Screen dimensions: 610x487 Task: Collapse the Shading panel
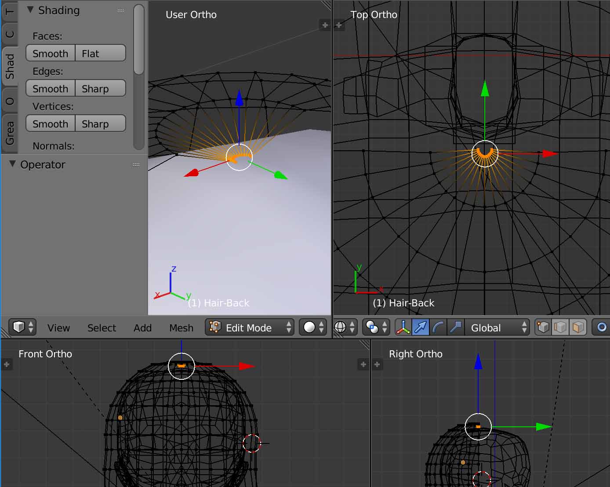click(x=30, y=10)
